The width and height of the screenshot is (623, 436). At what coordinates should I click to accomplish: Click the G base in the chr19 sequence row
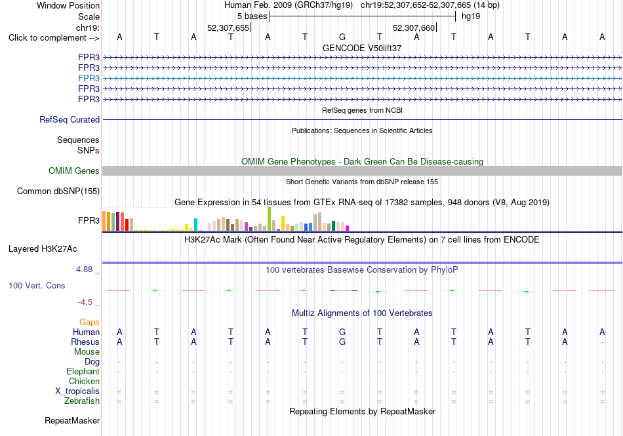tap(342, 37)
